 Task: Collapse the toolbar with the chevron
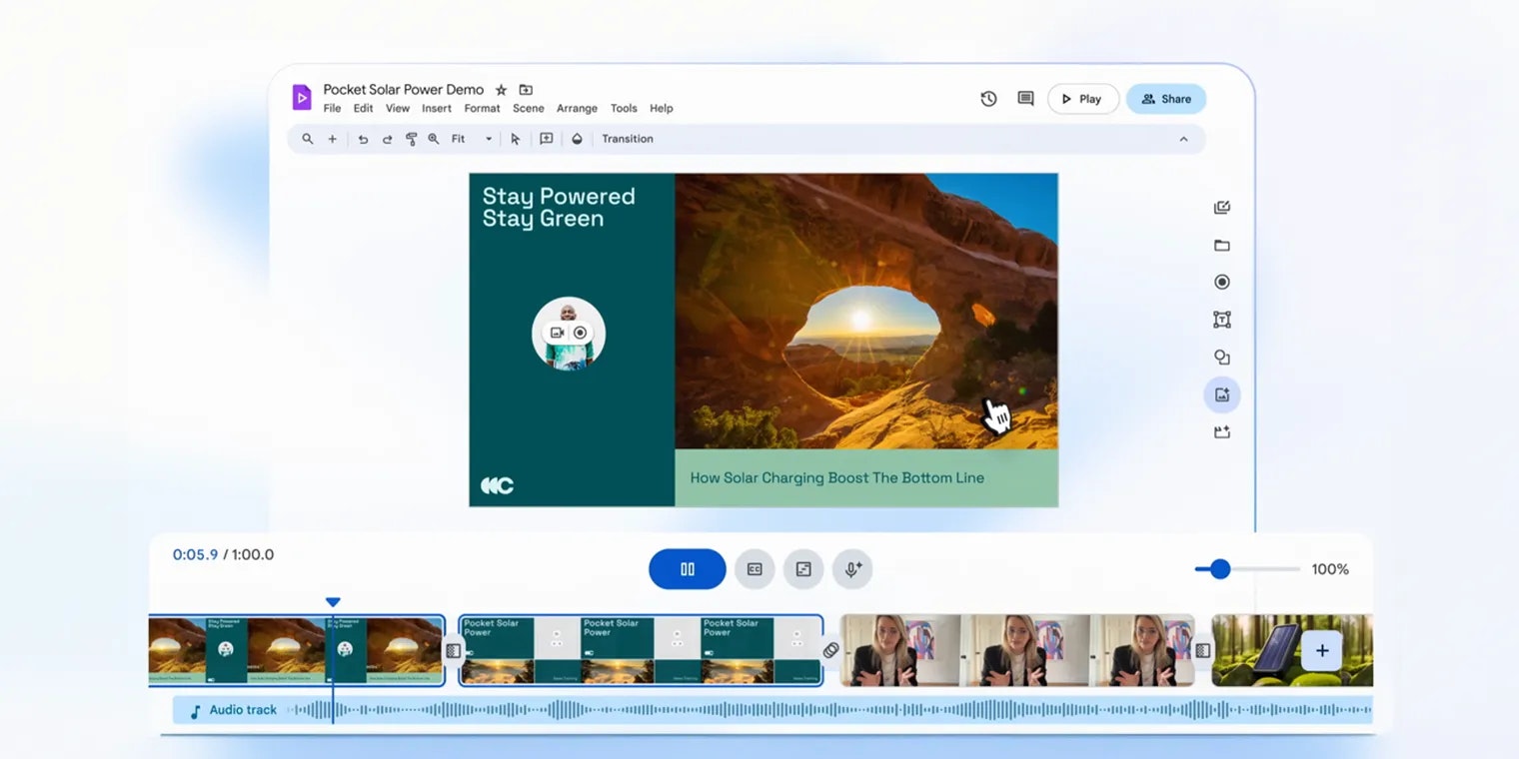pyautogui.click(x=1183, y=139)
